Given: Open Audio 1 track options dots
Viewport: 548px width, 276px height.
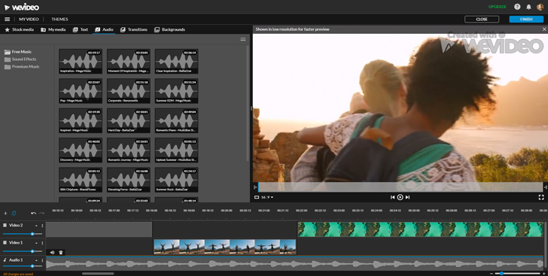Looking at the screenshot, I should [43, 260].
